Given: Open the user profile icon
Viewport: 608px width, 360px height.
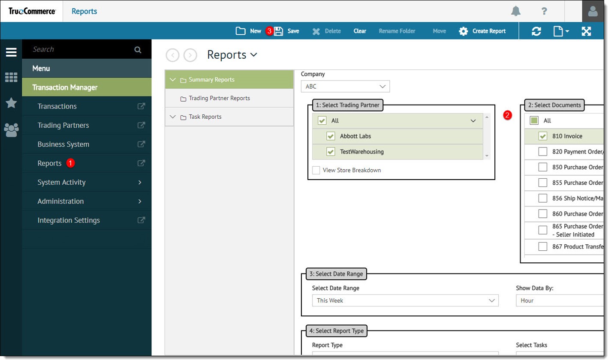Looking at the screenshot, I should pos(593,11).
